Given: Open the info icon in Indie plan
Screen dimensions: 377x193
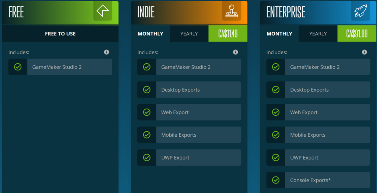Looking at the screenshot, I should [x=235, y=52].
